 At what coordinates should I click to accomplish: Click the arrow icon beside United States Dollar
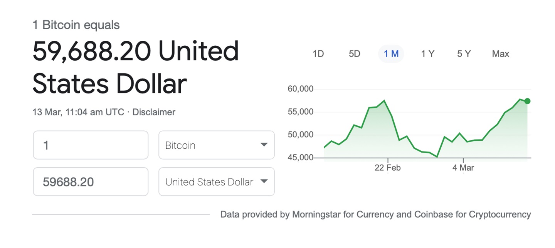pyautogui.click(x=264, y=181)
